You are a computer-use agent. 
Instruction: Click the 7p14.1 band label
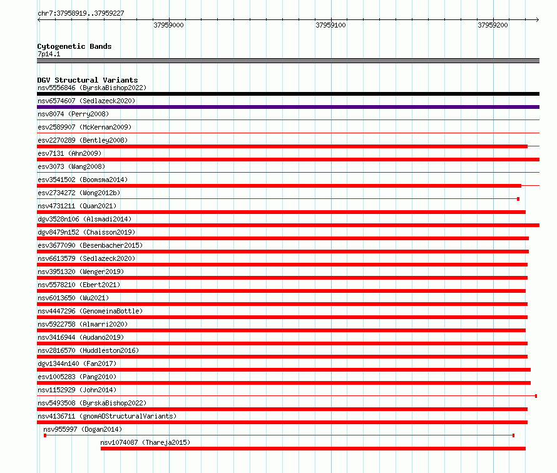tap(49, 54)
